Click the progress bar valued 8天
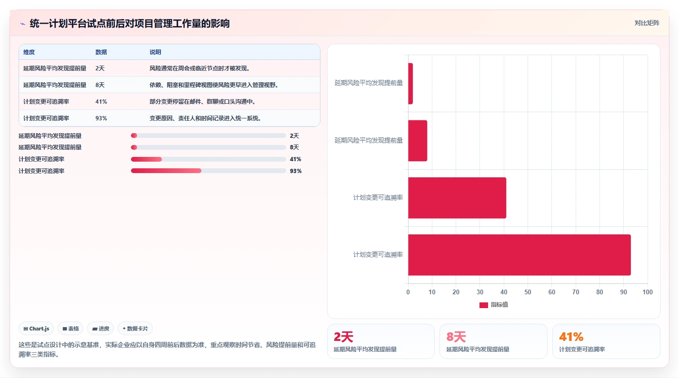679x378 pixels. pos(209,147)
